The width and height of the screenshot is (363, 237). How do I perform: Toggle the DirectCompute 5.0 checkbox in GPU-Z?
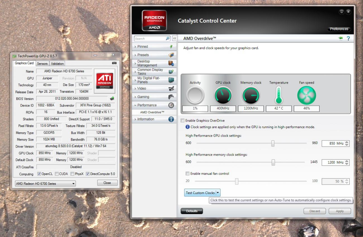pyautogui.click(x=88, y=174)
